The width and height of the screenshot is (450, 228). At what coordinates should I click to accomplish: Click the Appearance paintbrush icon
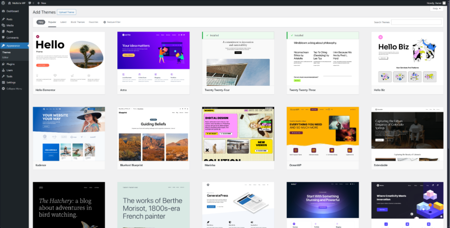(3, 45)
